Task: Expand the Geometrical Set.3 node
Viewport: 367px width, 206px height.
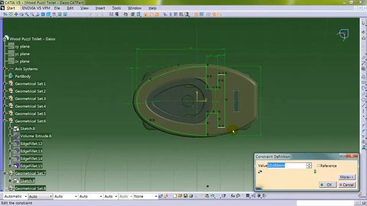Action: pos(5,98)
